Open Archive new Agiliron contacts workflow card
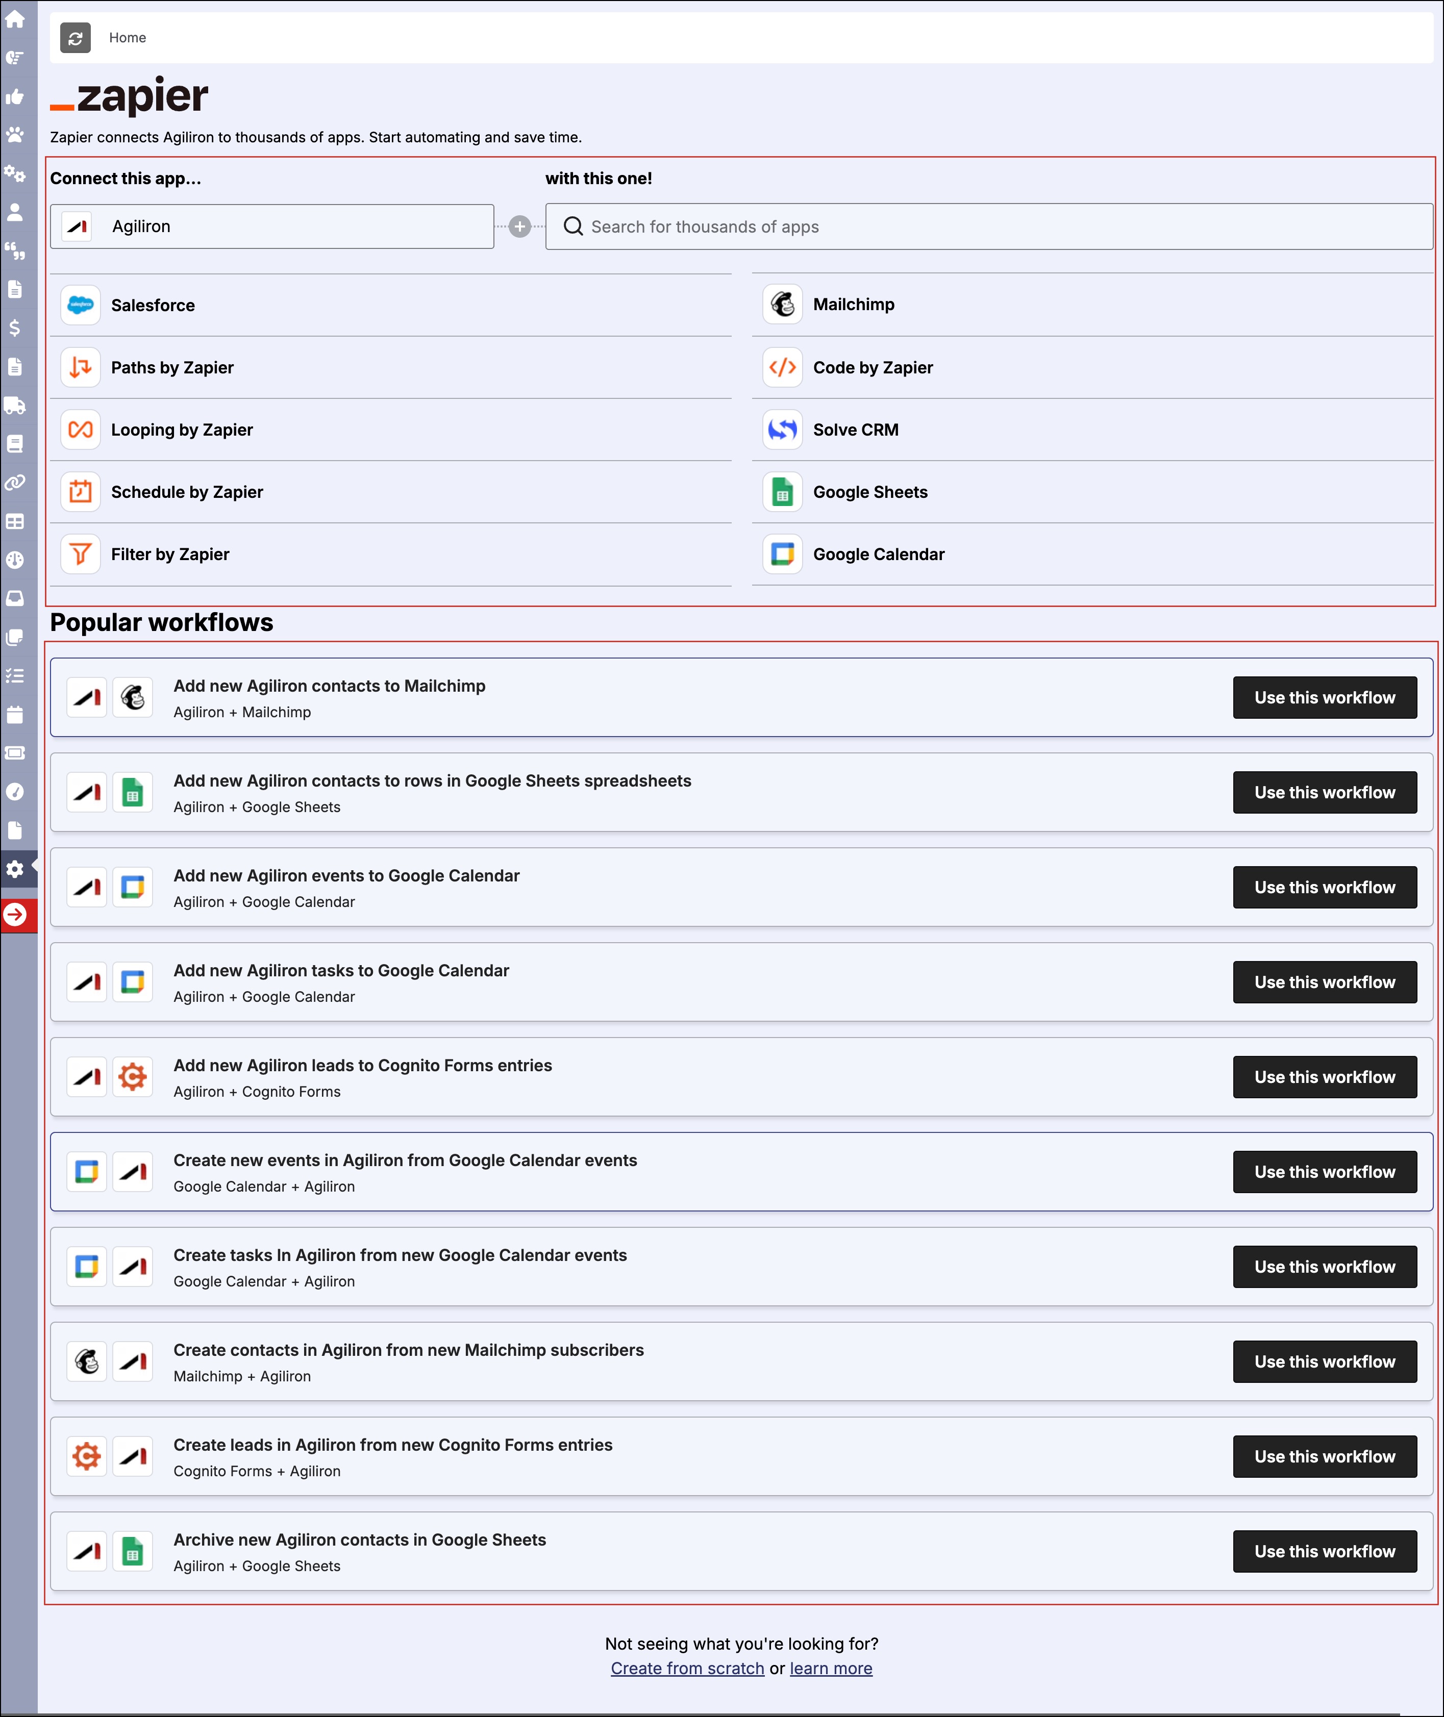This screenshot has width=1444, height=1717. (x=360, y=1540)
